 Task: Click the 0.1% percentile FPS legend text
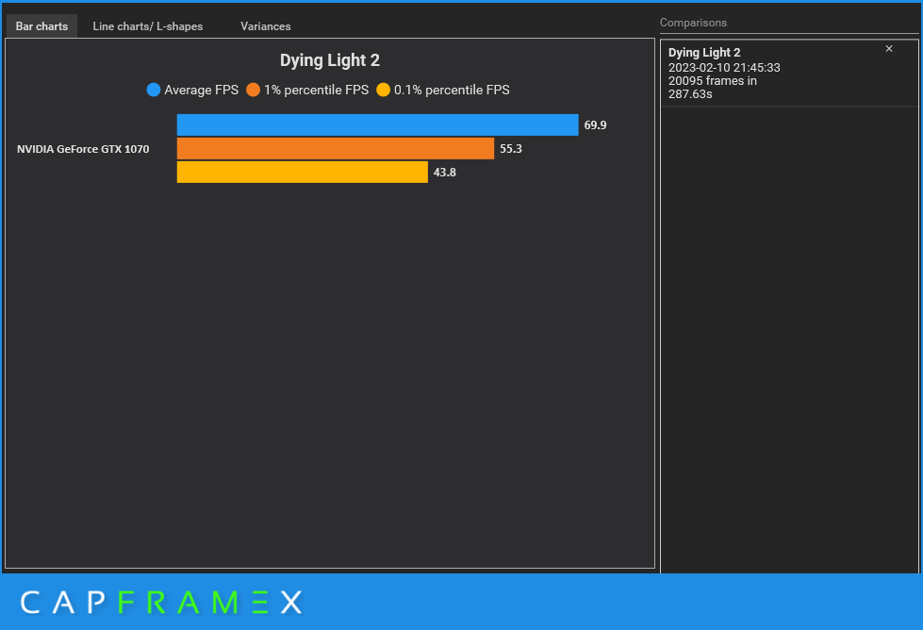click(452, 90)
